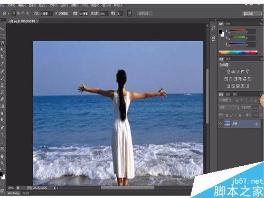Select the Dodge tool
Image resolution: width=264 pixels, height=198 pixels.
pos(2,120)
